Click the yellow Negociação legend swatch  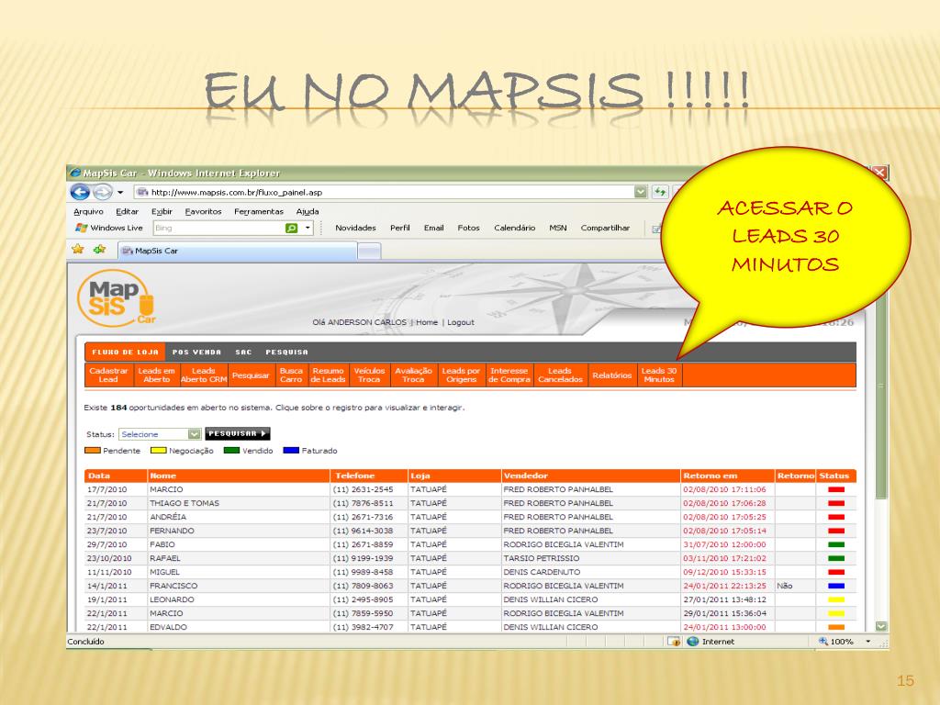pos(158,450)
